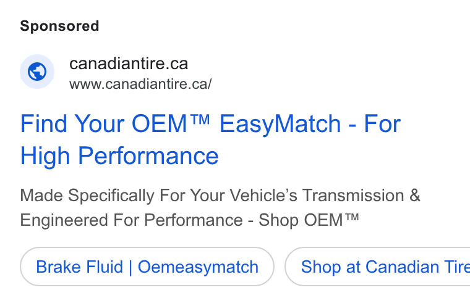Click the trademark symbol after OEM in the headline
470x306 pixels.
200,119
